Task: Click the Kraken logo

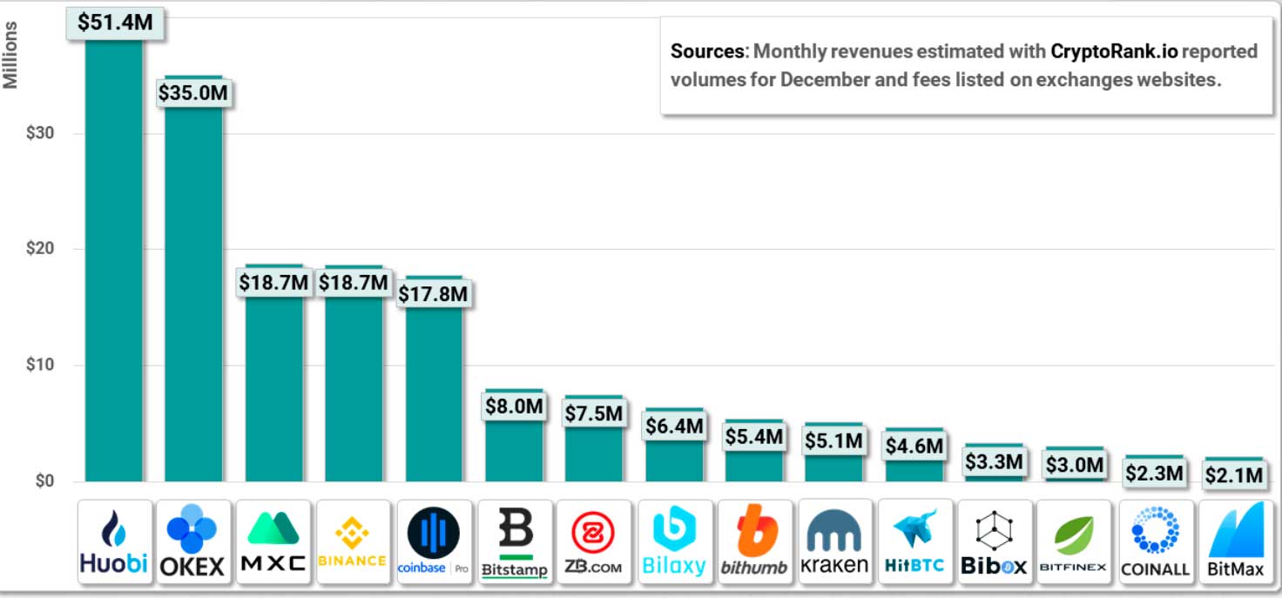Action: coord(835,541)
